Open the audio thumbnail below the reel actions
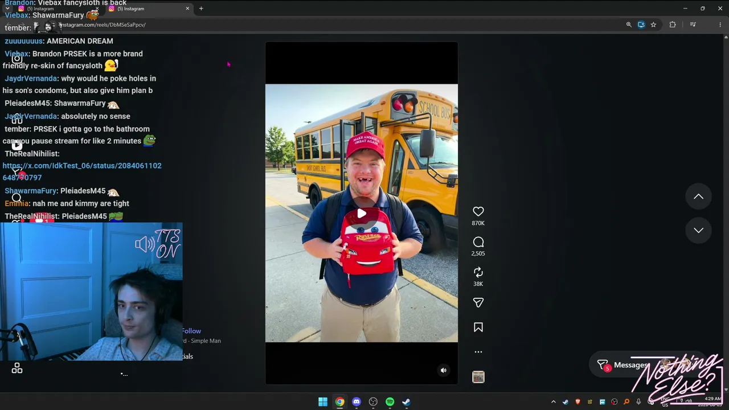Image resolution: width=729 pixels, height=410 pixels. [x=478, y=377]
